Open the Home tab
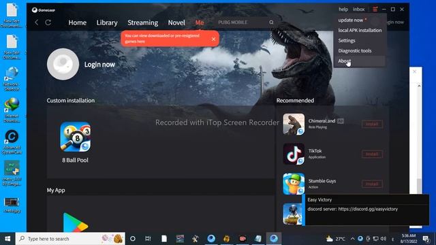This screenshot has width=436, height=245. [77, 22]
